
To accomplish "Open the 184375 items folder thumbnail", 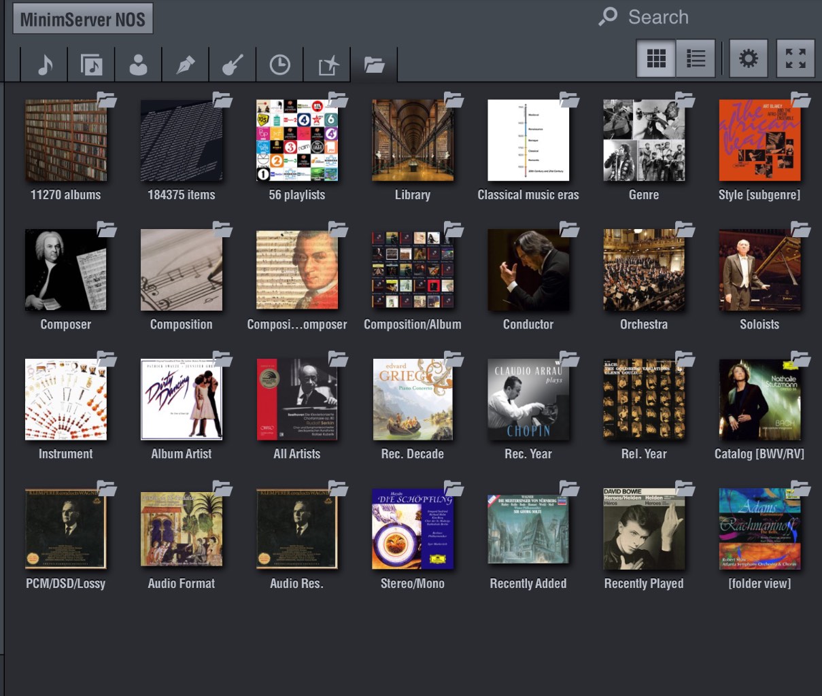I will pos(182,141).
